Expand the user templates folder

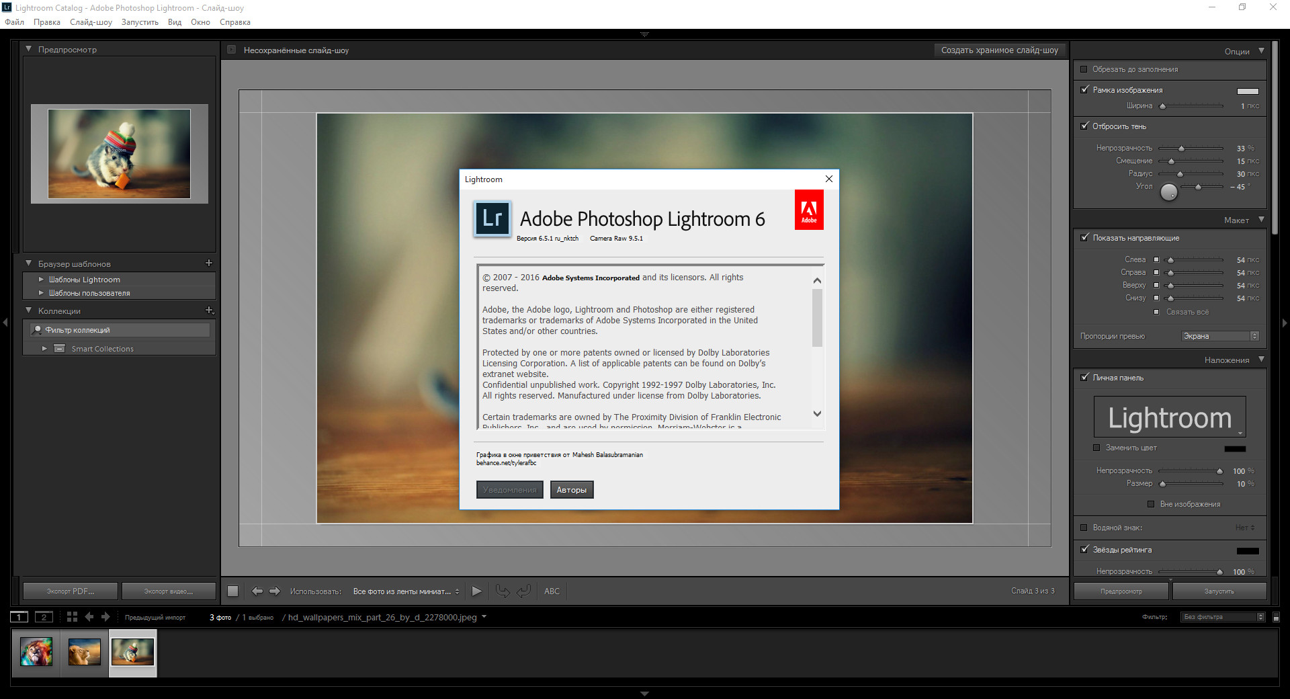(x=42, y=293)
